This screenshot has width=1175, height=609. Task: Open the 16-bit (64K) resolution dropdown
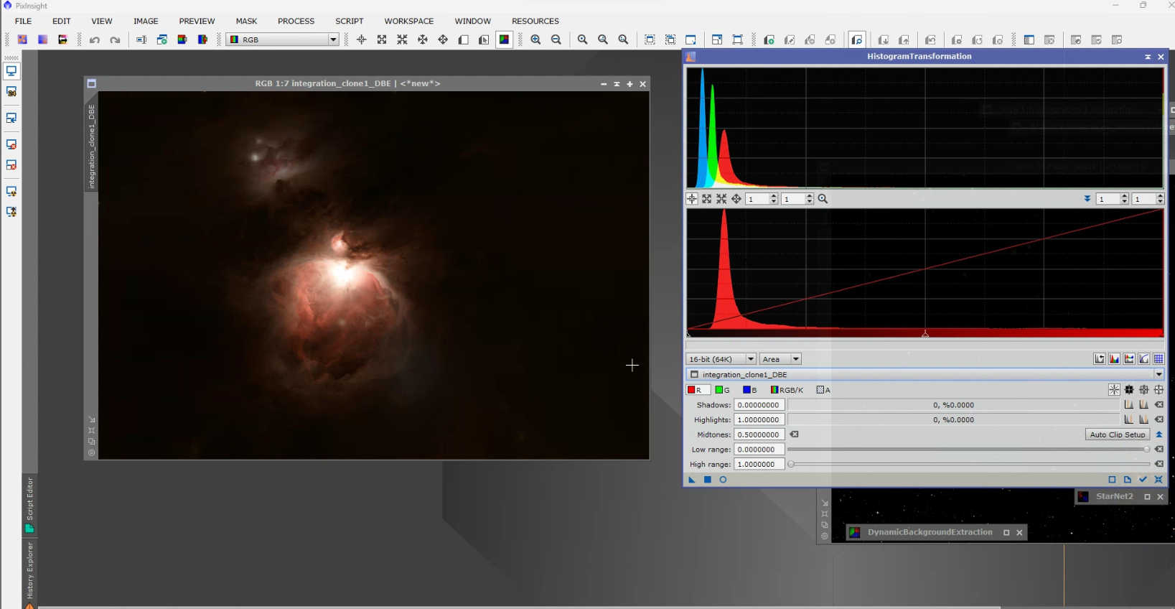point(721,359)
